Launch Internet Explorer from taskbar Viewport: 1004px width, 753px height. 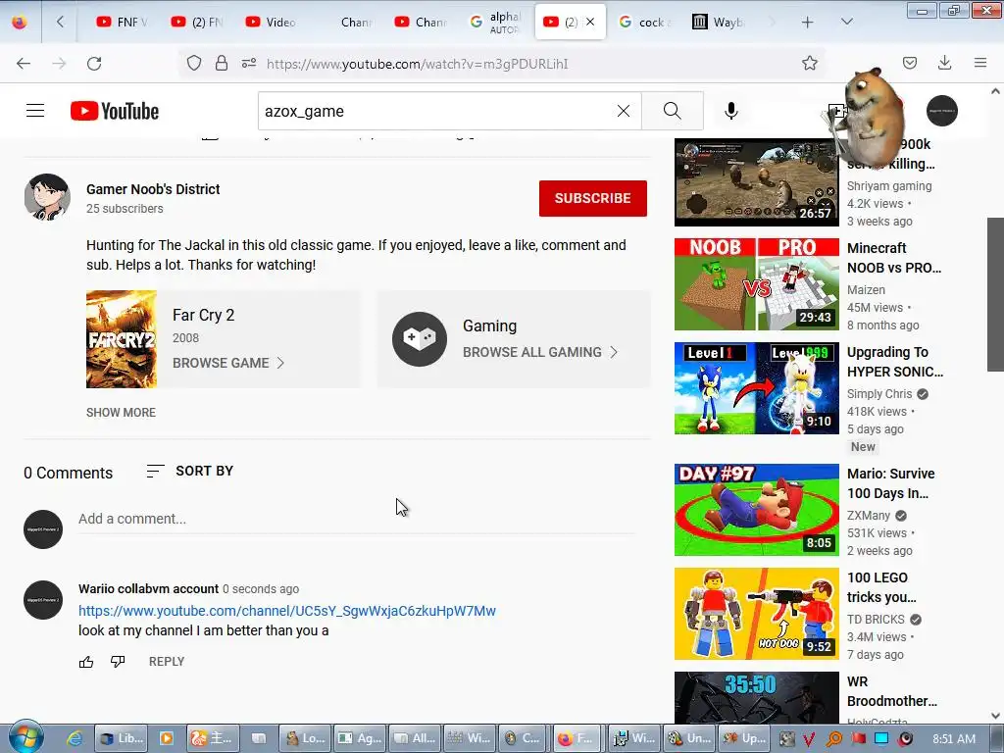point(75,738)
